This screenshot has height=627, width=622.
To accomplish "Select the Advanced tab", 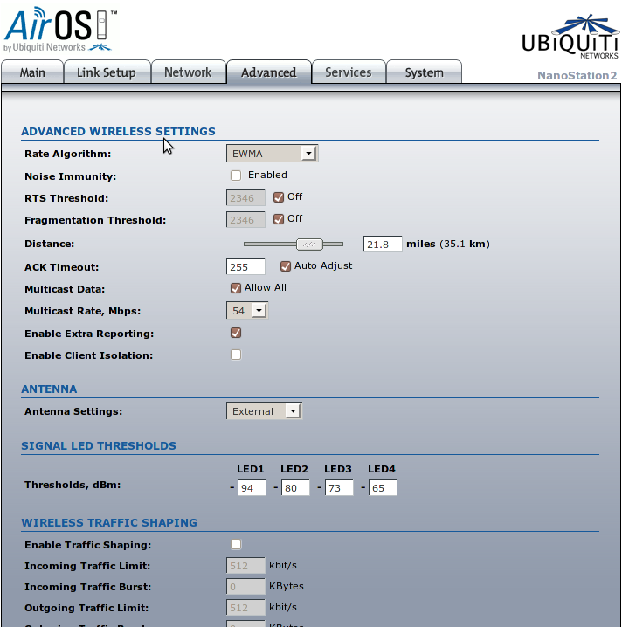I will [269, 72].
